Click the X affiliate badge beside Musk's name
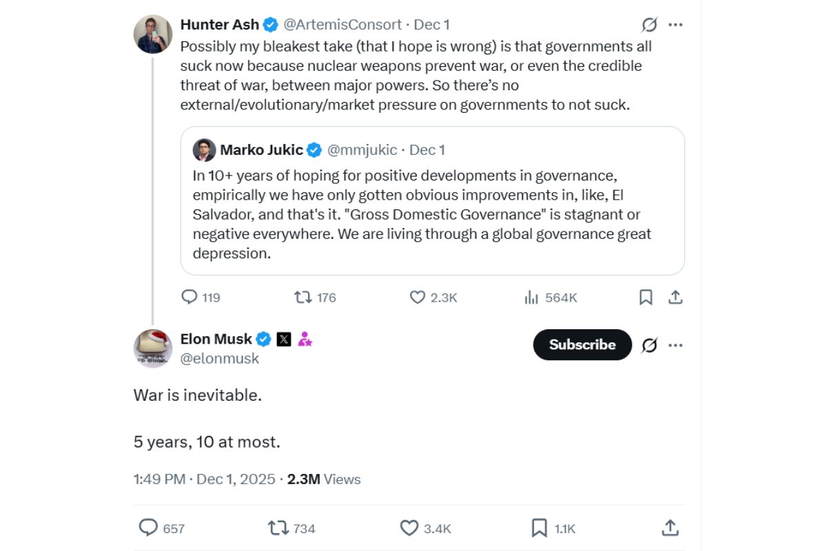827x551 pixels. tap(283, 339)
